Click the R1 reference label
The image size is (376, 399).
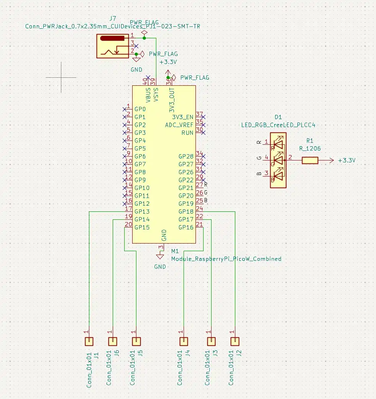pyautogui.click(x=310, y=141)
